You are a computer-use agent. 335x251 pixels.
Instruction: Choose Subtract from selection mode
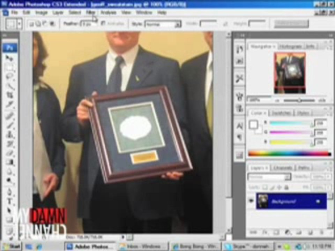[x=45, y=24]
